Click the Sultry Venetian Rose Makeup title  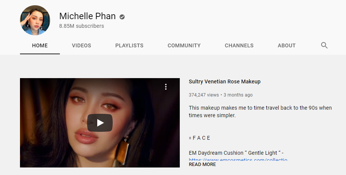click(225, 81)
